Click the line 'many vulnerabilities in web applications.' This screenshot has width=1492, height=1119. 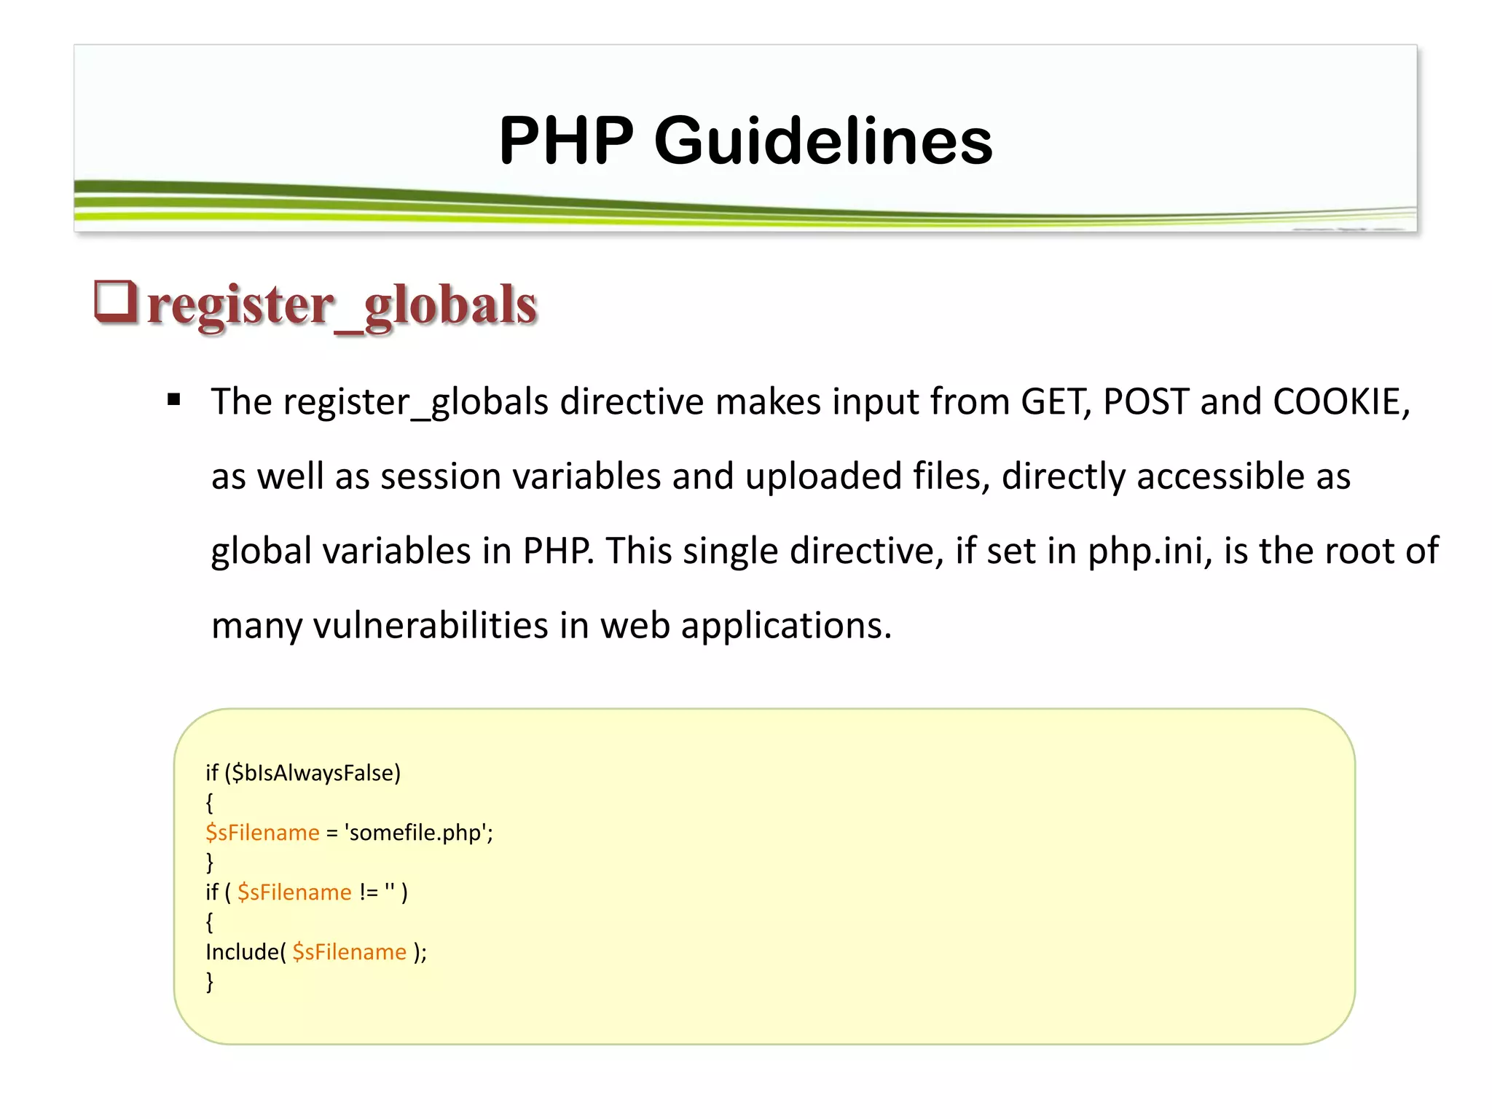(551, 626)
